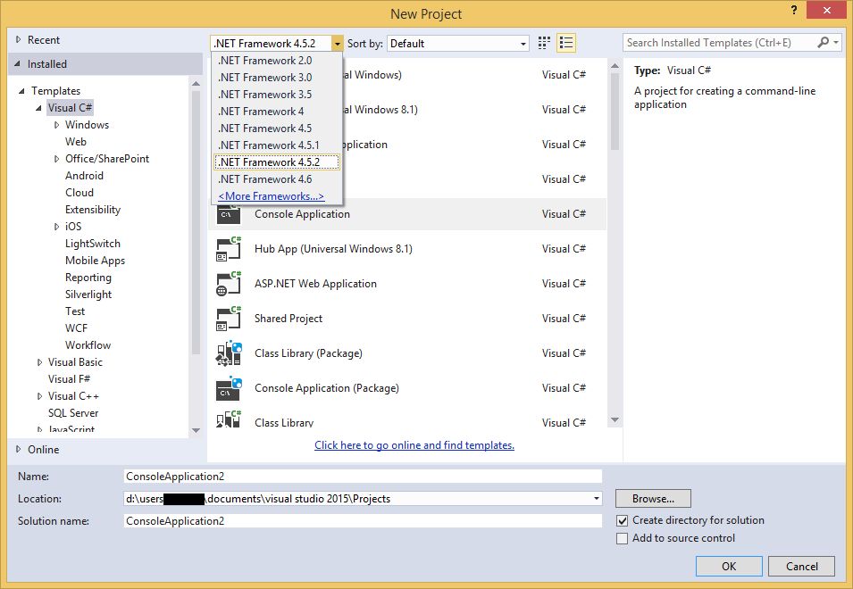Image resolution: width=853 pixels, height=589 pixels.
Task: Toggle Create directory for solution checkbox
Action: pos(622,520)
